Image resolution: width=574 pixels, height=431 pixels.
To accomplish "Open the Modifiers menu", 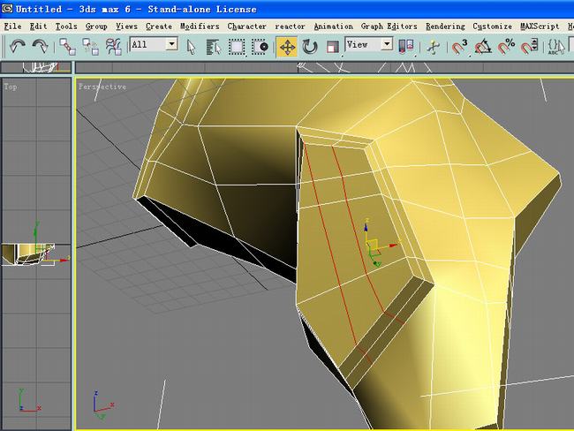I will (x=200, y=26).
